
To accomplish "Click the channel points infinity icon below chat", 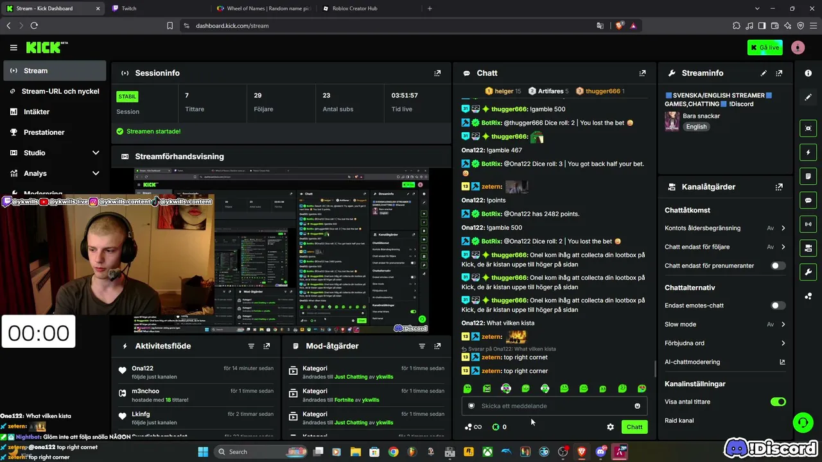I will 473,427.
